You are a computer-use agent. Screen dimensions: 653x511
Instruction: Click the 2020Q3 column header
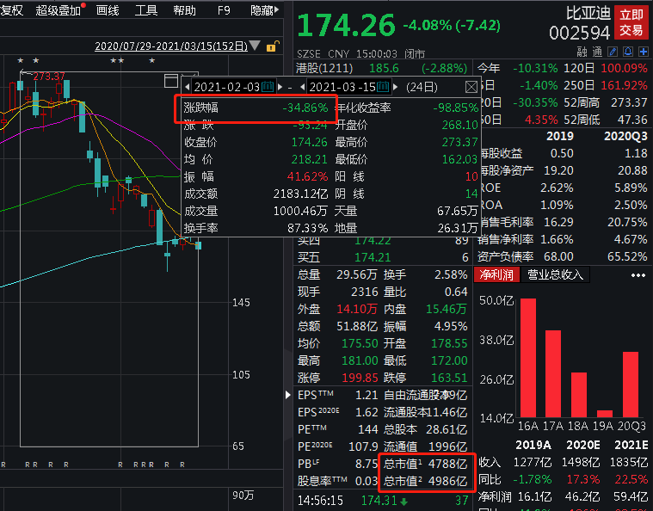[x=625, y=136]
